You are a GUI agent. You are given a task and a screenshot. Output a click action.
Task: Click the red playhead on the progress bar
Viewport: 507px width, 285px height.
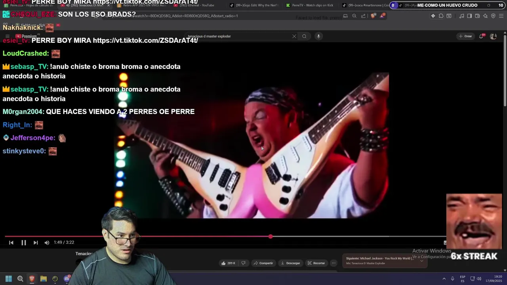271,237
